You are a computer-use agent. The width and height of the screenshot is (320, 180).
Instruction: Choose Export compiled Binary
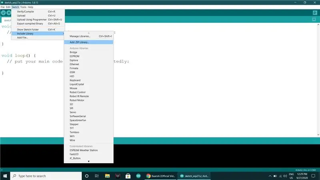tap(38, 24)
